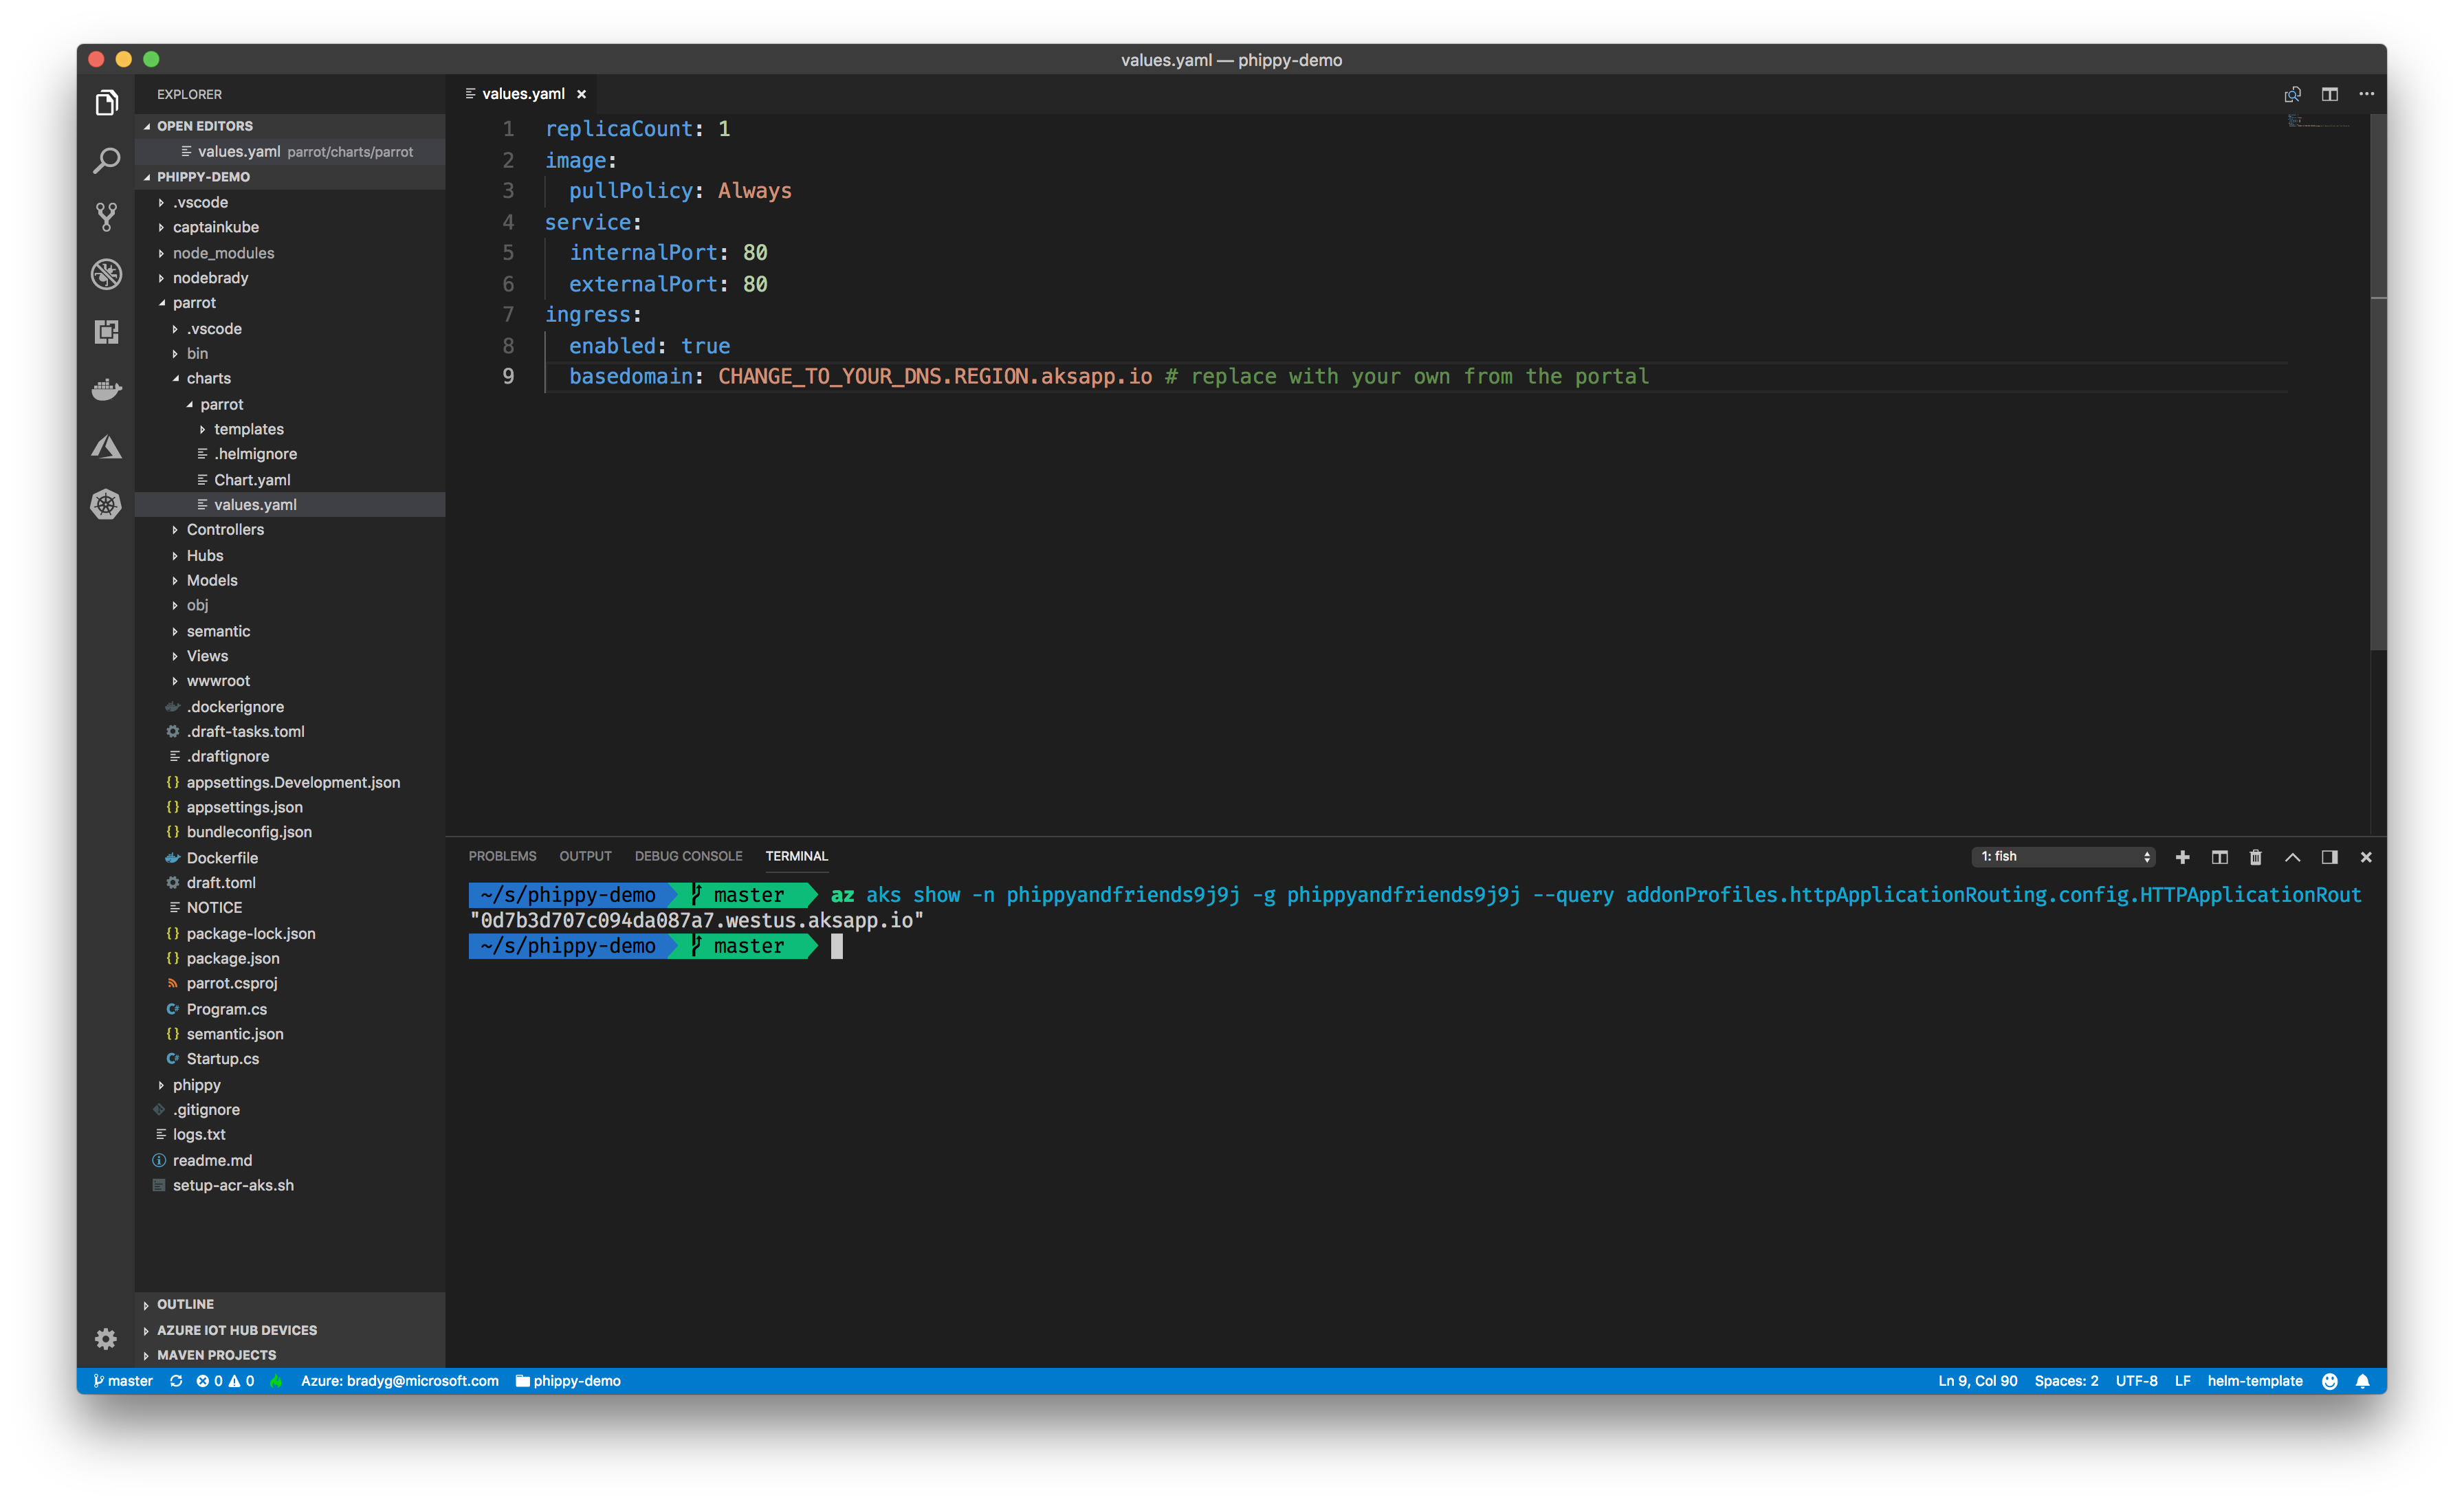Open the Search view in activity bar
This screenshot has height=1504, width=2464.
pos(106,160)
